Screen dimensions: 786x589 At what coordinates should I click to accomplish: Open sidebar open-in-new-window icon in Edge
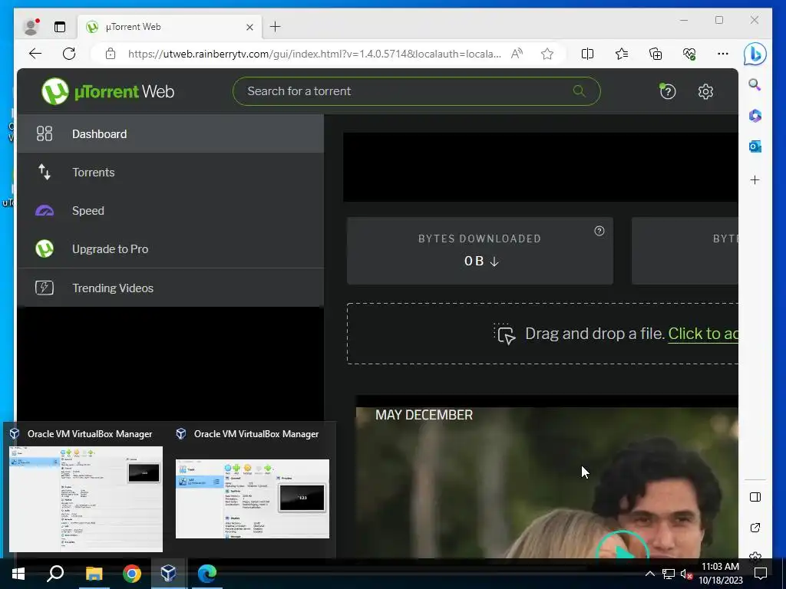click(755, 528)
